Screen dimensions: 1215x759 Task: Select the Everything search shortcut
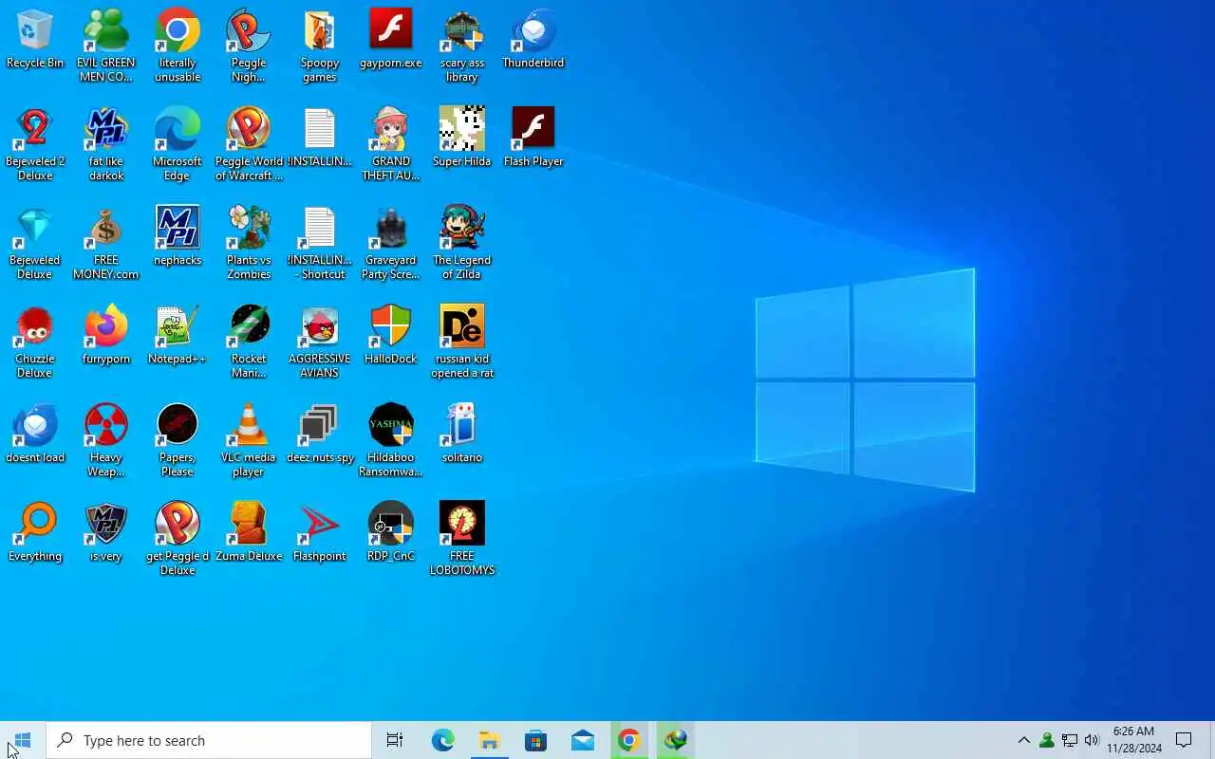(35, 533)
